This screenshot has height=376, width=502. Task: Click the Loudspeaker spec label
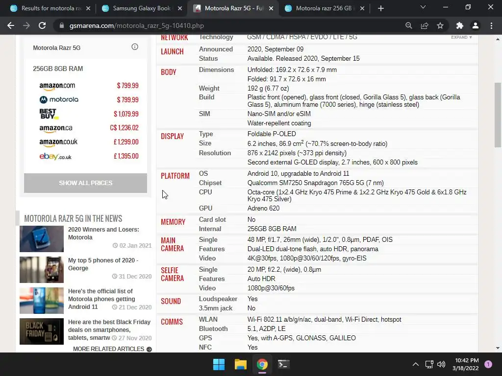pyautogui.click(x=218, y=299)
